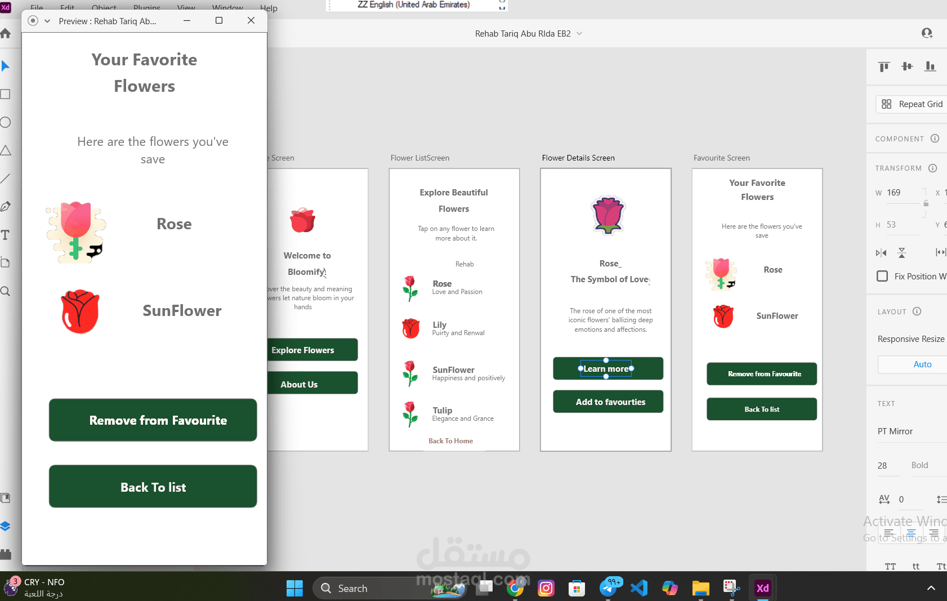This screenshot has height=601, width=947.
Task: Enable the Fix Position checkbox
Action: pyautogui.click(x=882, y=276)
